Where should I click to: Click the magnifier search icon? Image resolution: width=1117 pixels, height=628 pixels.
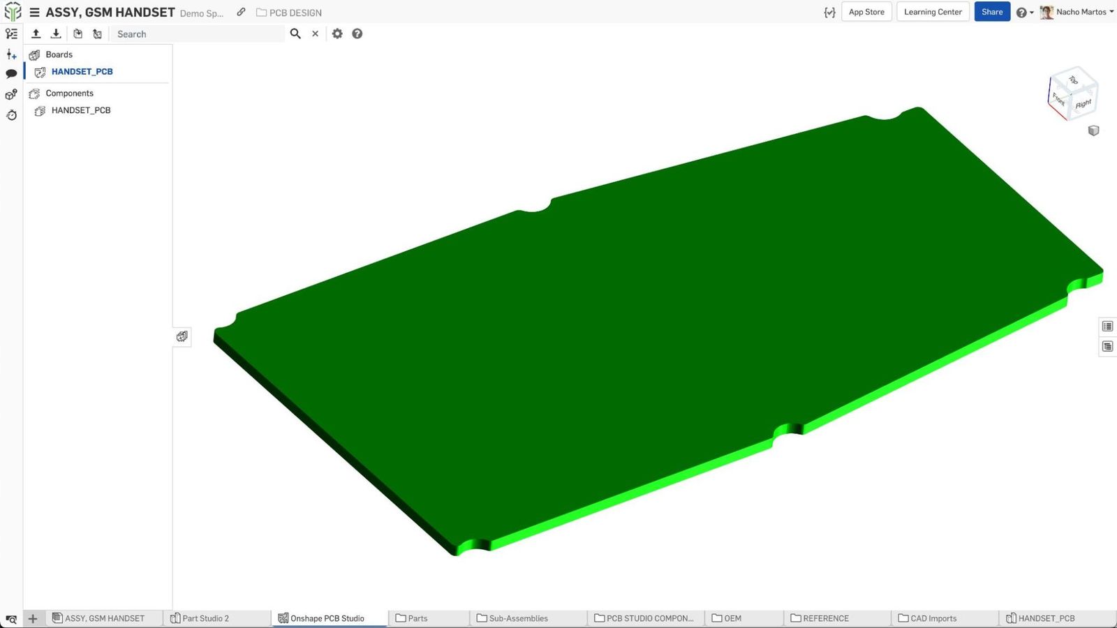tap(295, 33)
